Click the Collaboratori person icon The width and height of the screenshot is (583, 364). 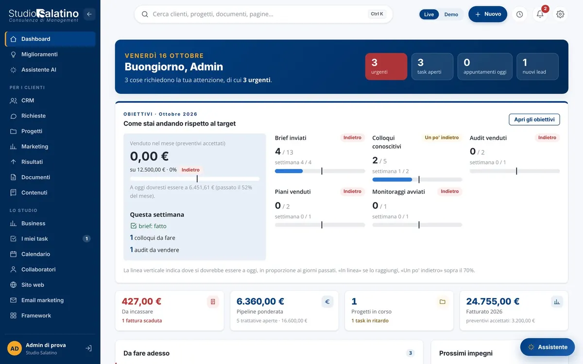tap(13, 269)
